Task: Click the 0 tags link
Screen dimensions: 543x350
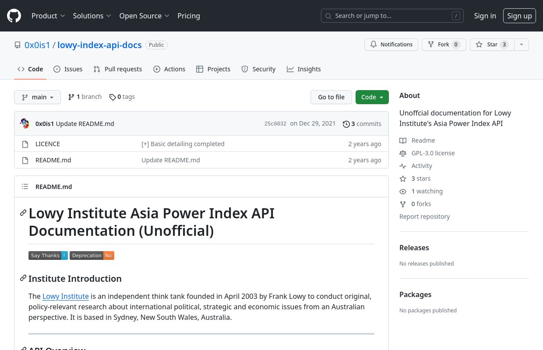Action: tap(122, 97)
